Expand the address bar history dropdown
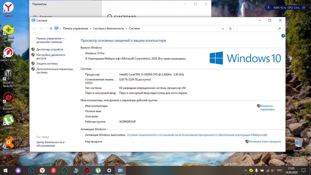311x175 pixels. tap(223, 29)
